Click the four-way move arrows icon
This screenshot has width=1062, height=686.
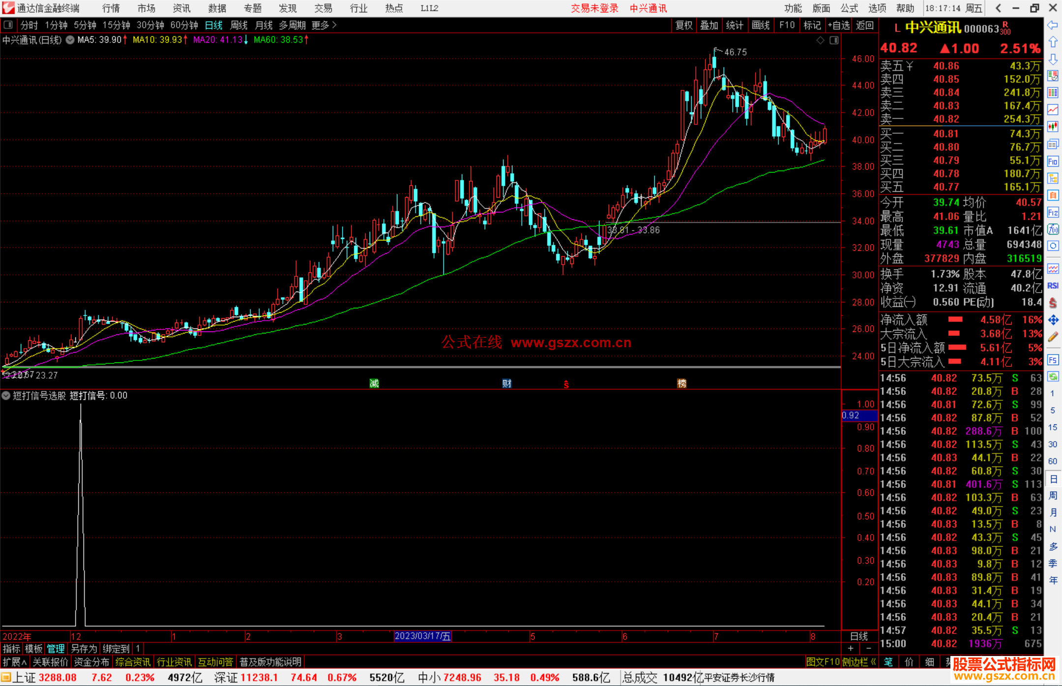[1053, 320]
